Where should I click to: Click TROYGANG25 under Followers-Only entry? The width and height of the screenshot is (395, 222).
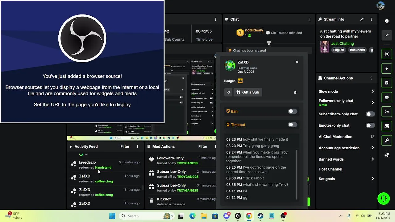(x=187, y=163)
